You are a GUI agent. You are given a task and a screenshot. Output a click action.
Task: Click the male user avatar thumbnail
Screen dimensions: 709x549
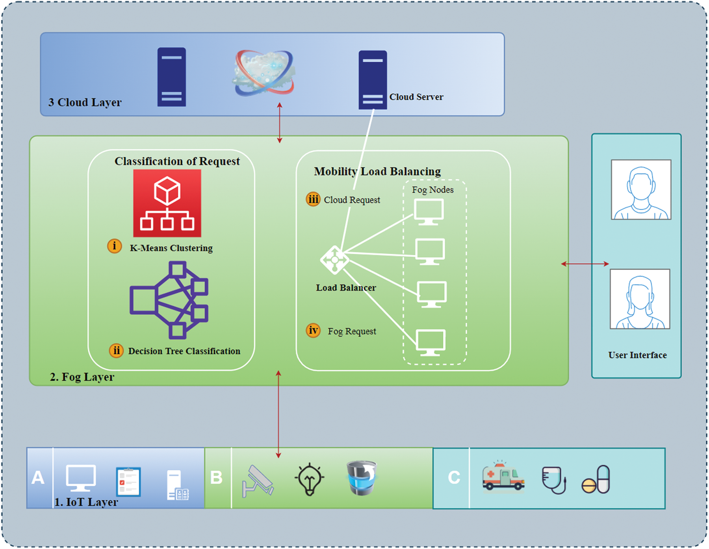tap(641, 190)
